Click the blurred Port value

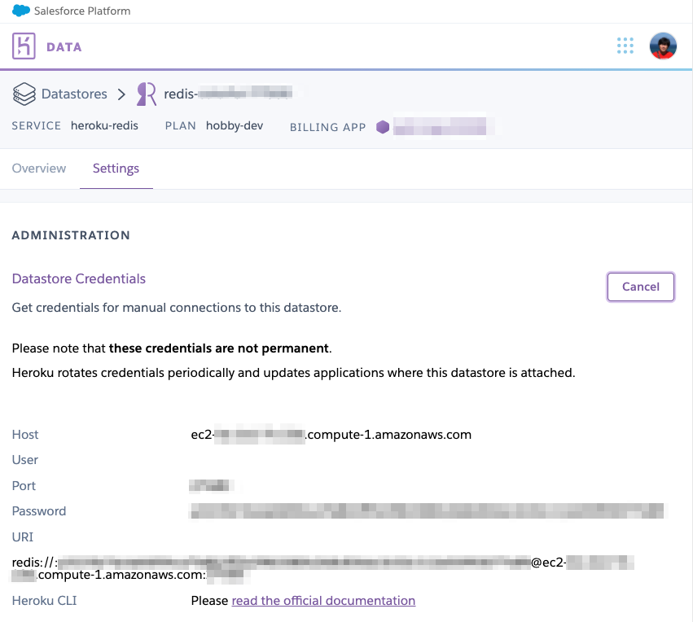click(x=211, y=485)
